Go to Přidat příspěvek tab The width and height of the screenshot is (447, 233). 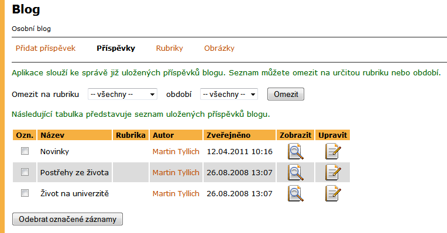[x=46, y=48]
